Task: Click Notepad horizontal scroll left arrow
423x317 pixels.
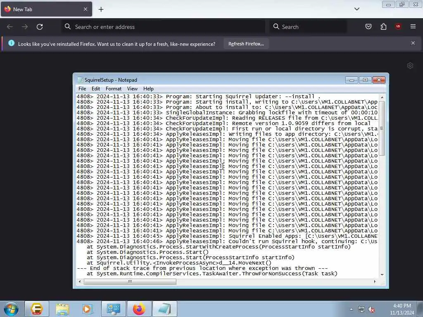Action: [80, 282]
